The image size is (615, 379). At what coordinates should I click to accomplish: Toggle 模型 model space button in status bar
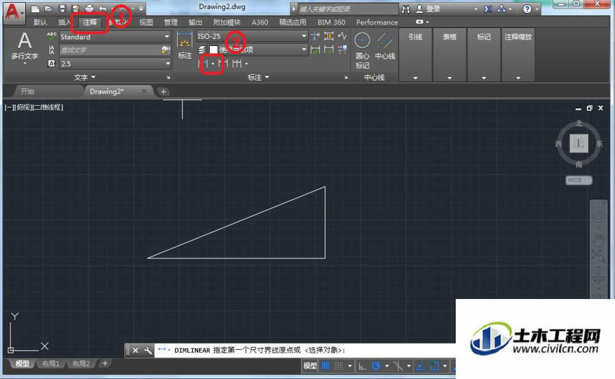[310, 365]
